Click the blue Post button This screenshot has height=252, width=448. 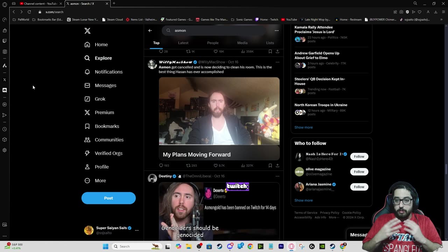pos(108,198)
